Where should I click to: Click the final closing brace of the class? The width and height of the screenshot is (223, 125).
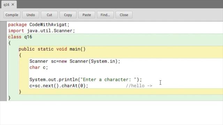pyautogui.click(x=9, y=98)
